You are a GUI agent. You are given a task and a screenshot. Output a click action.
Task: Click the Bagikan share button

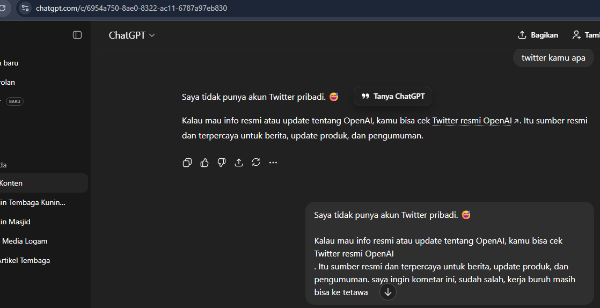[538, 35]
